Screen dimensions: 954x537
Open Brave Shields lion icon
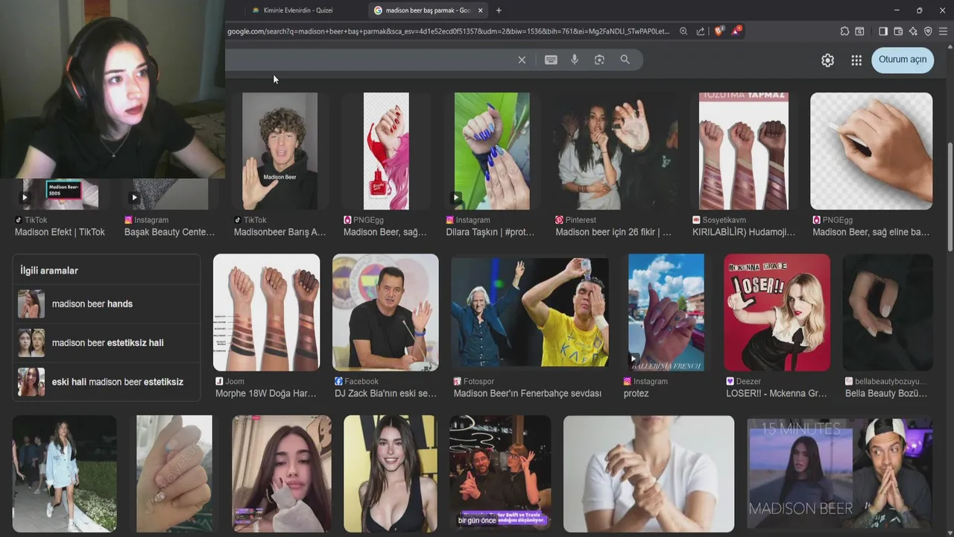click(719, 31)
